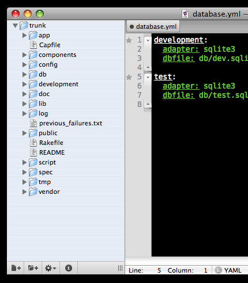Open the gear action menu
Screen dimensions: 248x283
click(51, 268)
